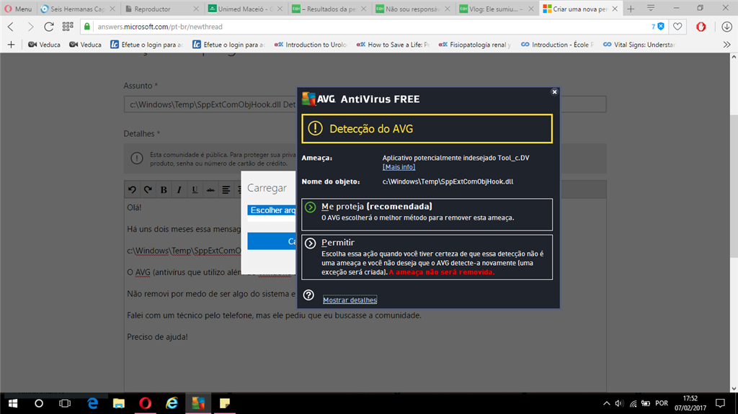738x414 pixels.
Task: Open the tab menu icon in tab bar
Action: tap(651, 9)
